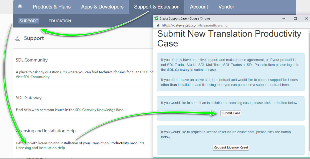Viewport: 310px width, 159px height.
Task: Open the Vendor menu
Action: click(x=226, y=7)
